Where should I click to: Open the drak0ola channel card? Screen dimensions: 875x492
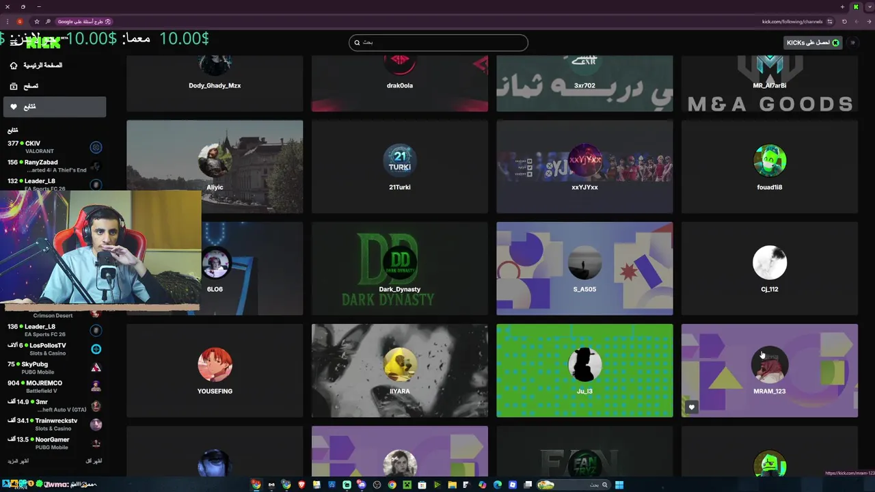point(400,83)
